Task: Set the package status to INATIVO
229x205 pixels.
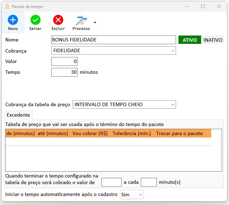Action: tap(213, 40)
